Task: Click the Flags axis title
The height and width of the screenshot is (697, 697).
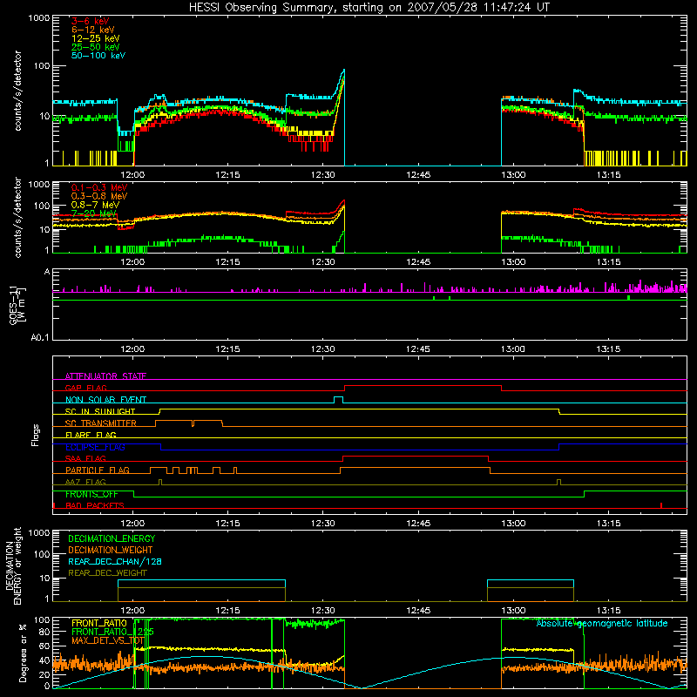Action: pyautogui.click(x=35, y=435)
